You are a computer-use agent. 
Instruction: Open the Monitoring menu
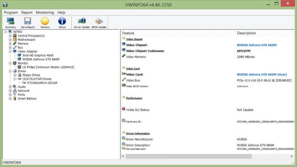tap(45, 12)
